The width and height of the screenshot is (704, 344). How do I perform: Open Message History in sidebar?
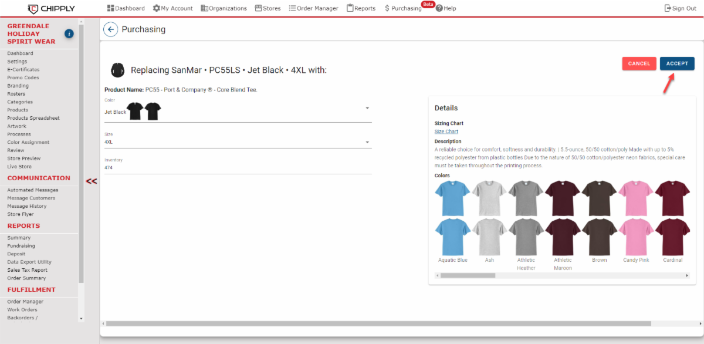point(27,206)
